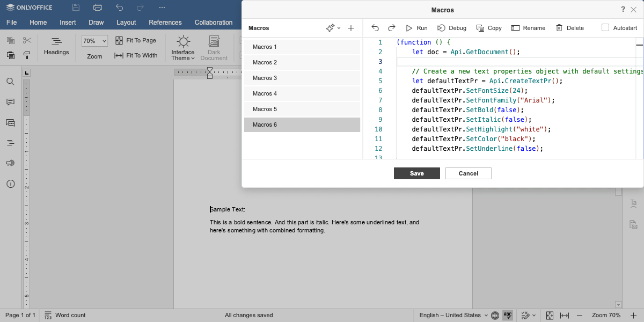Select Macros 5 in the list
Screen dimensions: 644x322
point(302,109)
